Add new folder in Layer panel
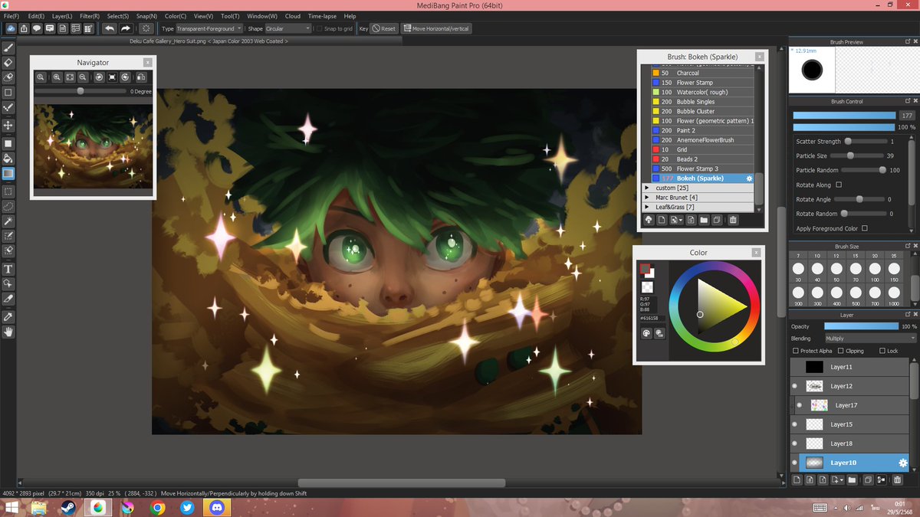This screenshot has height=517, width=920. 852,480
